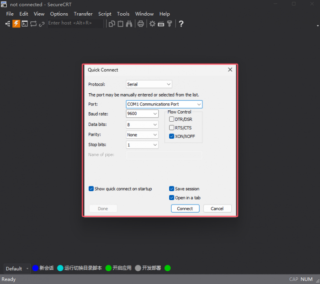
Task: Click the Connect in Tab terminal icon
Action: pos(25,24)
